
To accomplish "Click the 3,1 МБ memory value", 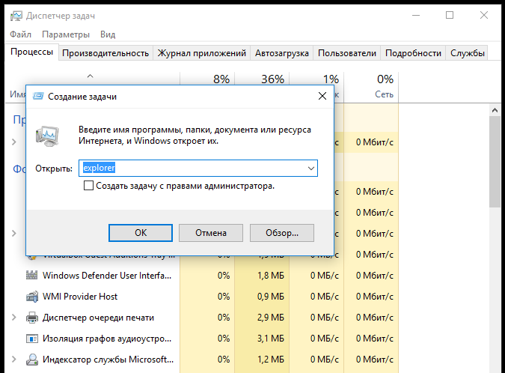I will point(271,339).
